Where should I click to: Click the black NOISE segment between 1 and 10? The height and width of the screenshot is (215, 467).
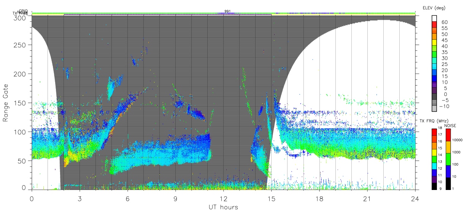point(448,184)
